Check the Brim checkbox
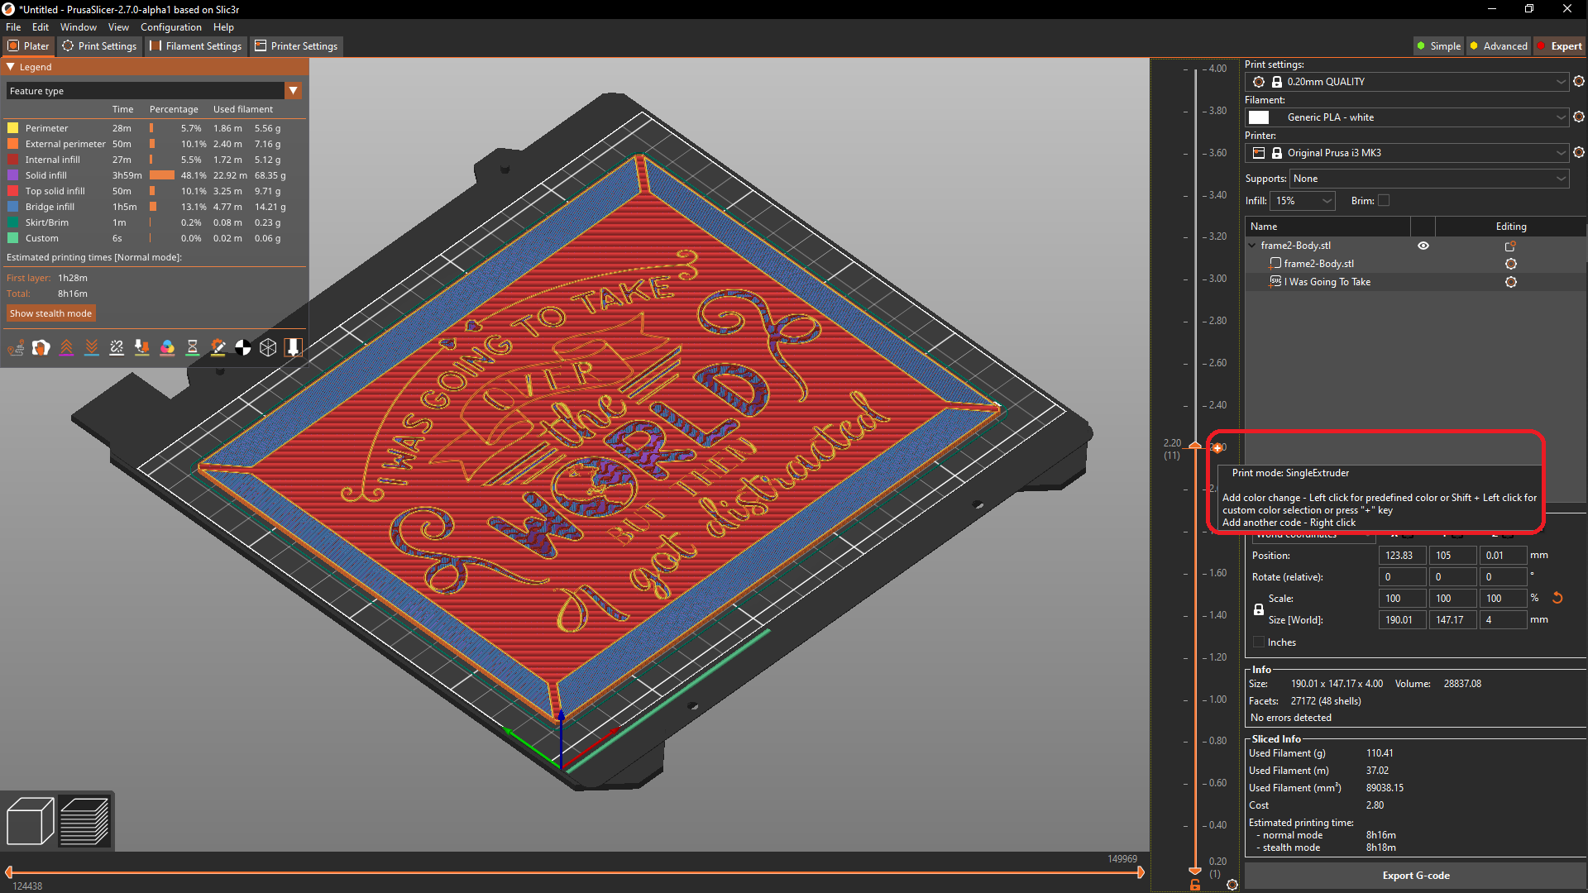This screenshot has width=1588, height=893. pos(1382,200)
